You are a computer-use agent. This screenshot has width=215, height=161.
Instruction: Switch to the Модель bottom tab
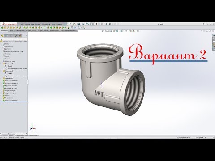tap(12, 136)
